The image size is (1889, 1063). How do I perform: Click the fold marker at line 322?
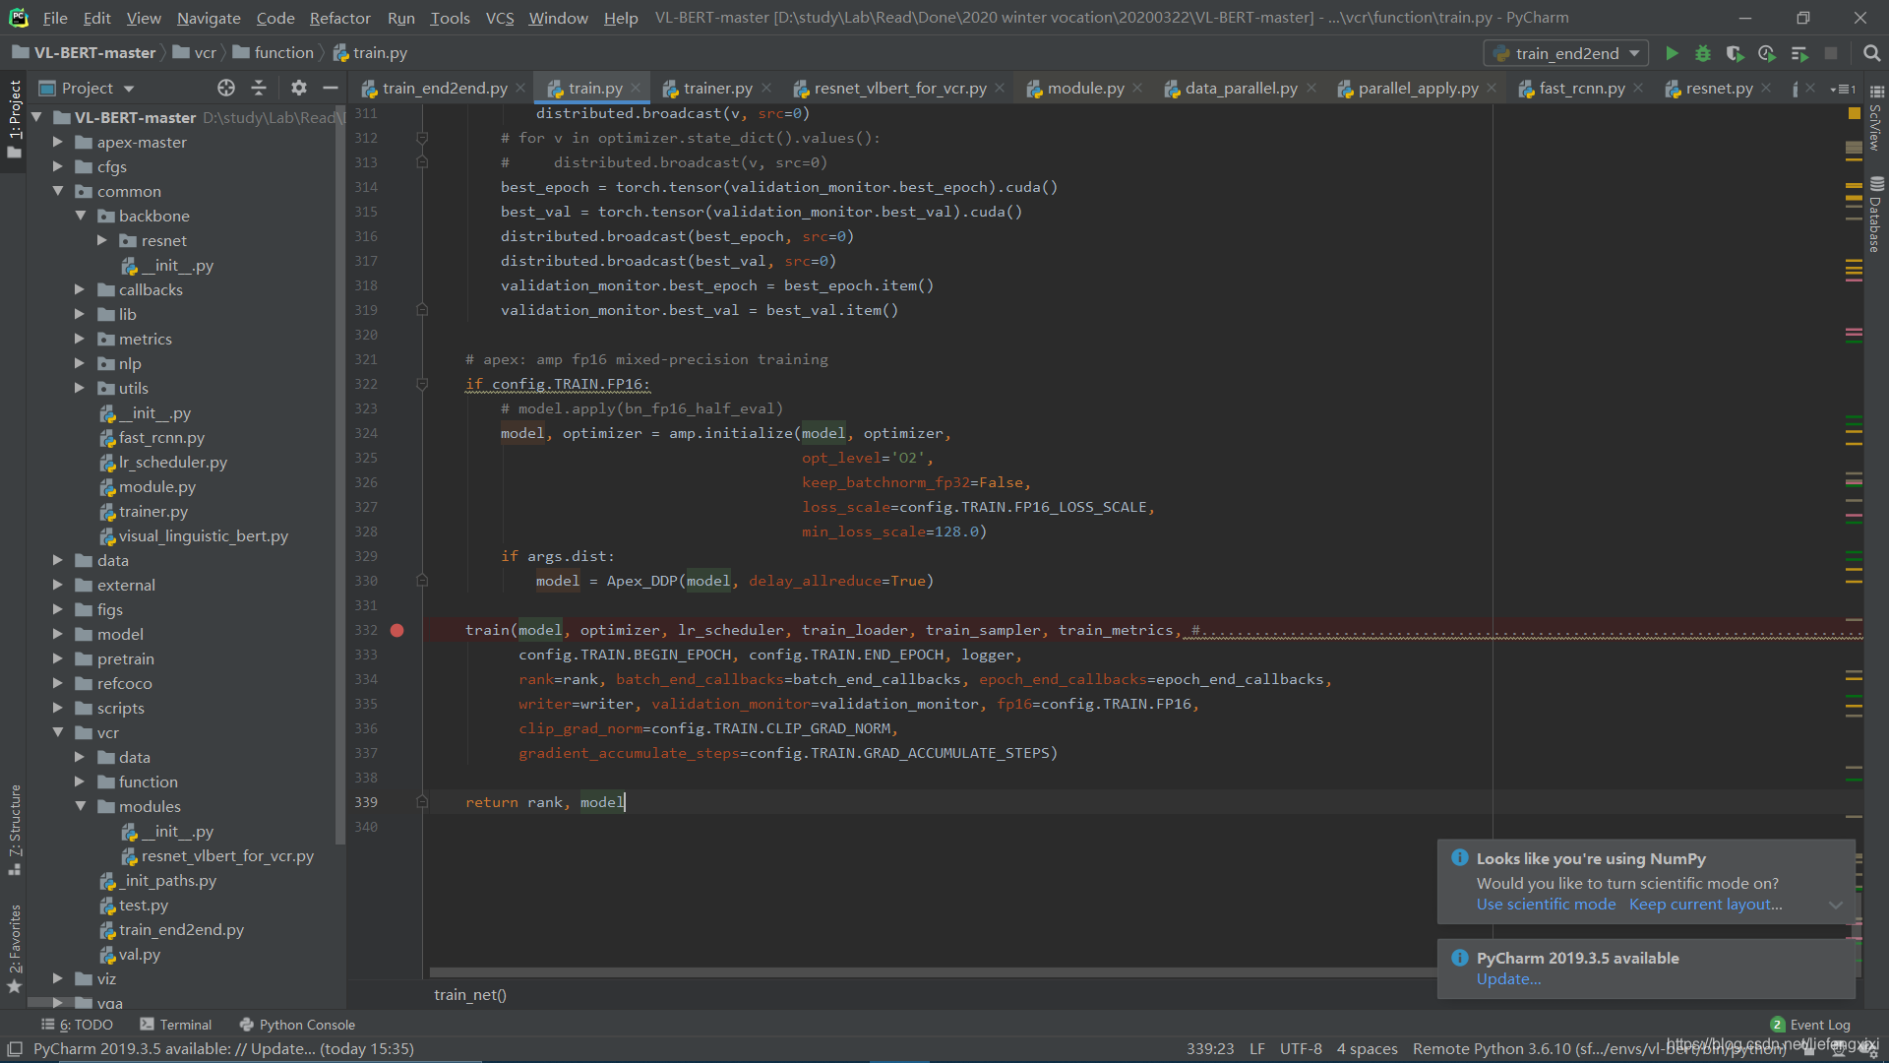(x=422, y=384)
